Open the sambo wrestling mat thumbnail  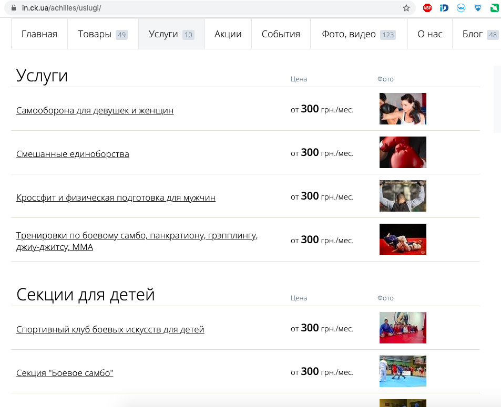403,239
